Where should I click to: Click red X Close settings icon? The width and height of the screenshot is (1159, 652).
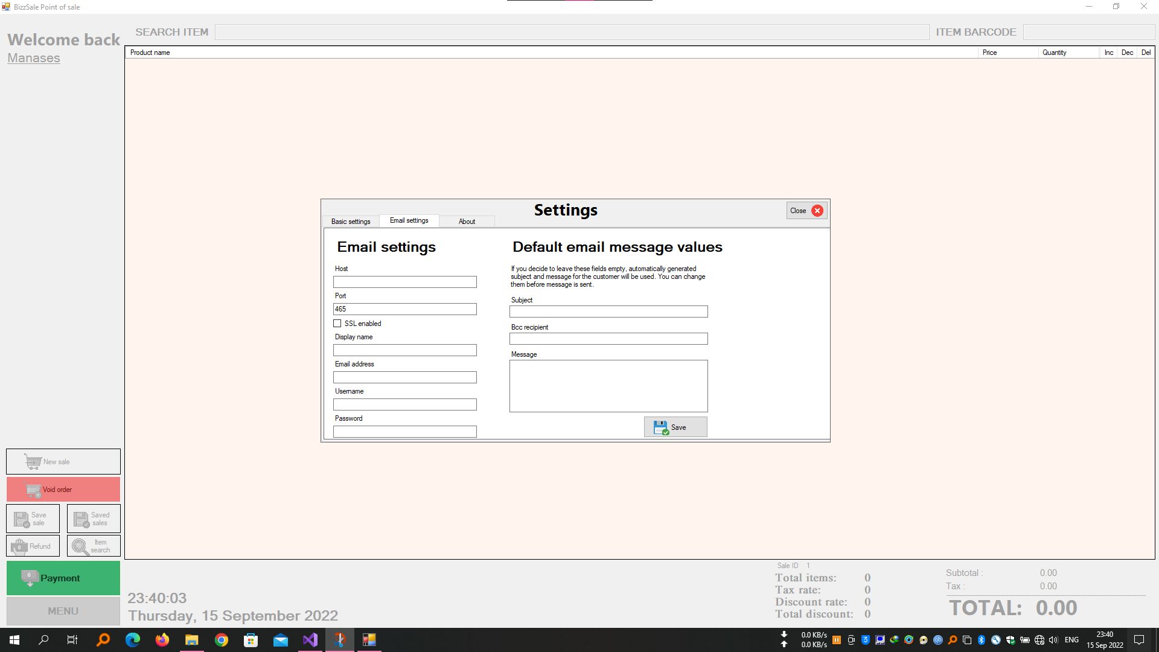817,211
